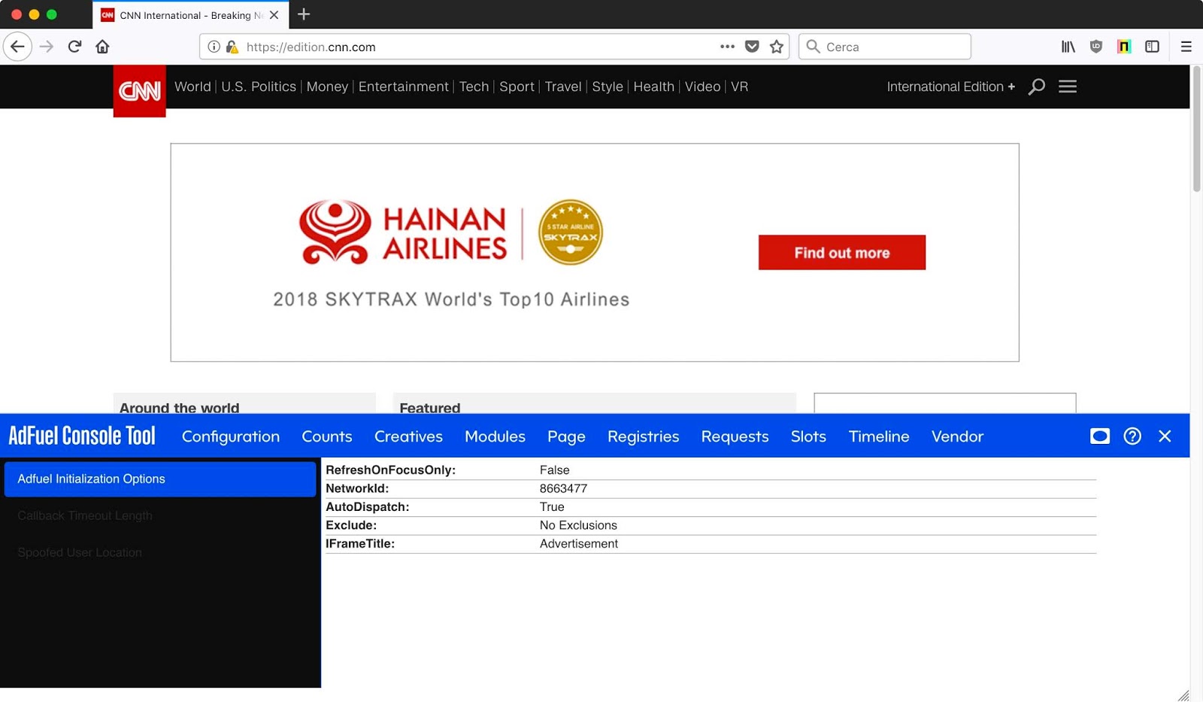Go to the Tech section
This screenshot has height=702, width=1203.
coord(474,87)
